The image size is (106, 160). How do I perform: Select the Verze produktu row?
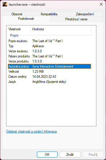(49, 61)
